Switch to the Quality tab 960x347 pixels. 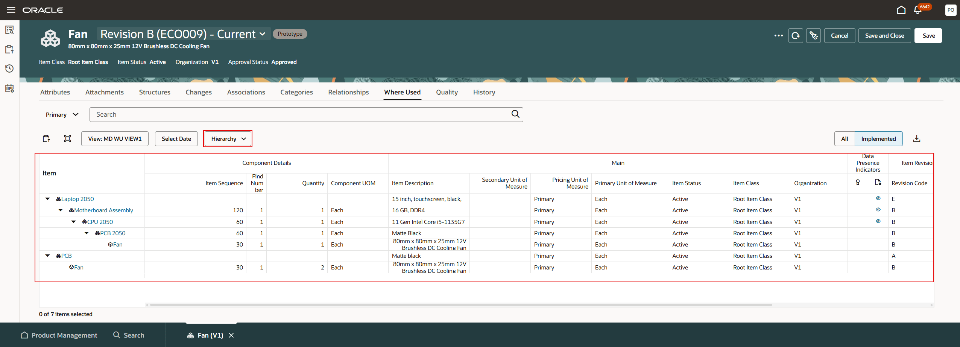click(x=447, y=92)
